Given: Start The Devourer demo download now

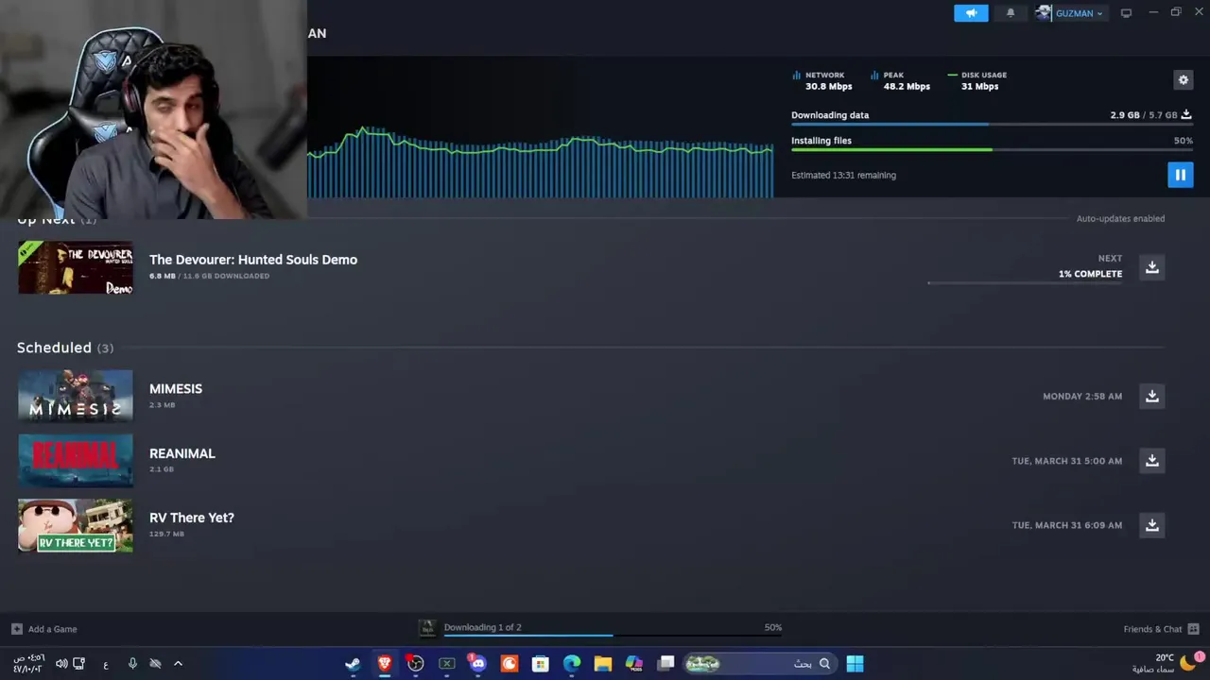Looking at the screenshot, I should 1151,267.
